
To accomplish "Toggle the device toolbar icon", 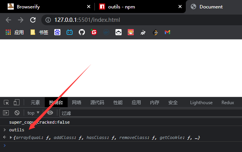I will point(16,102).
